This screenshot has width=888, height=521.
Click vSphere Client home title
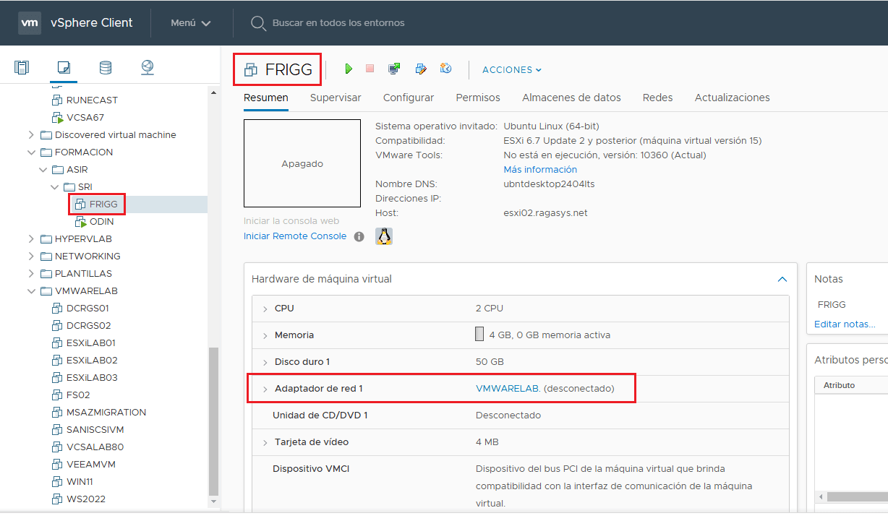click(92, 22)
